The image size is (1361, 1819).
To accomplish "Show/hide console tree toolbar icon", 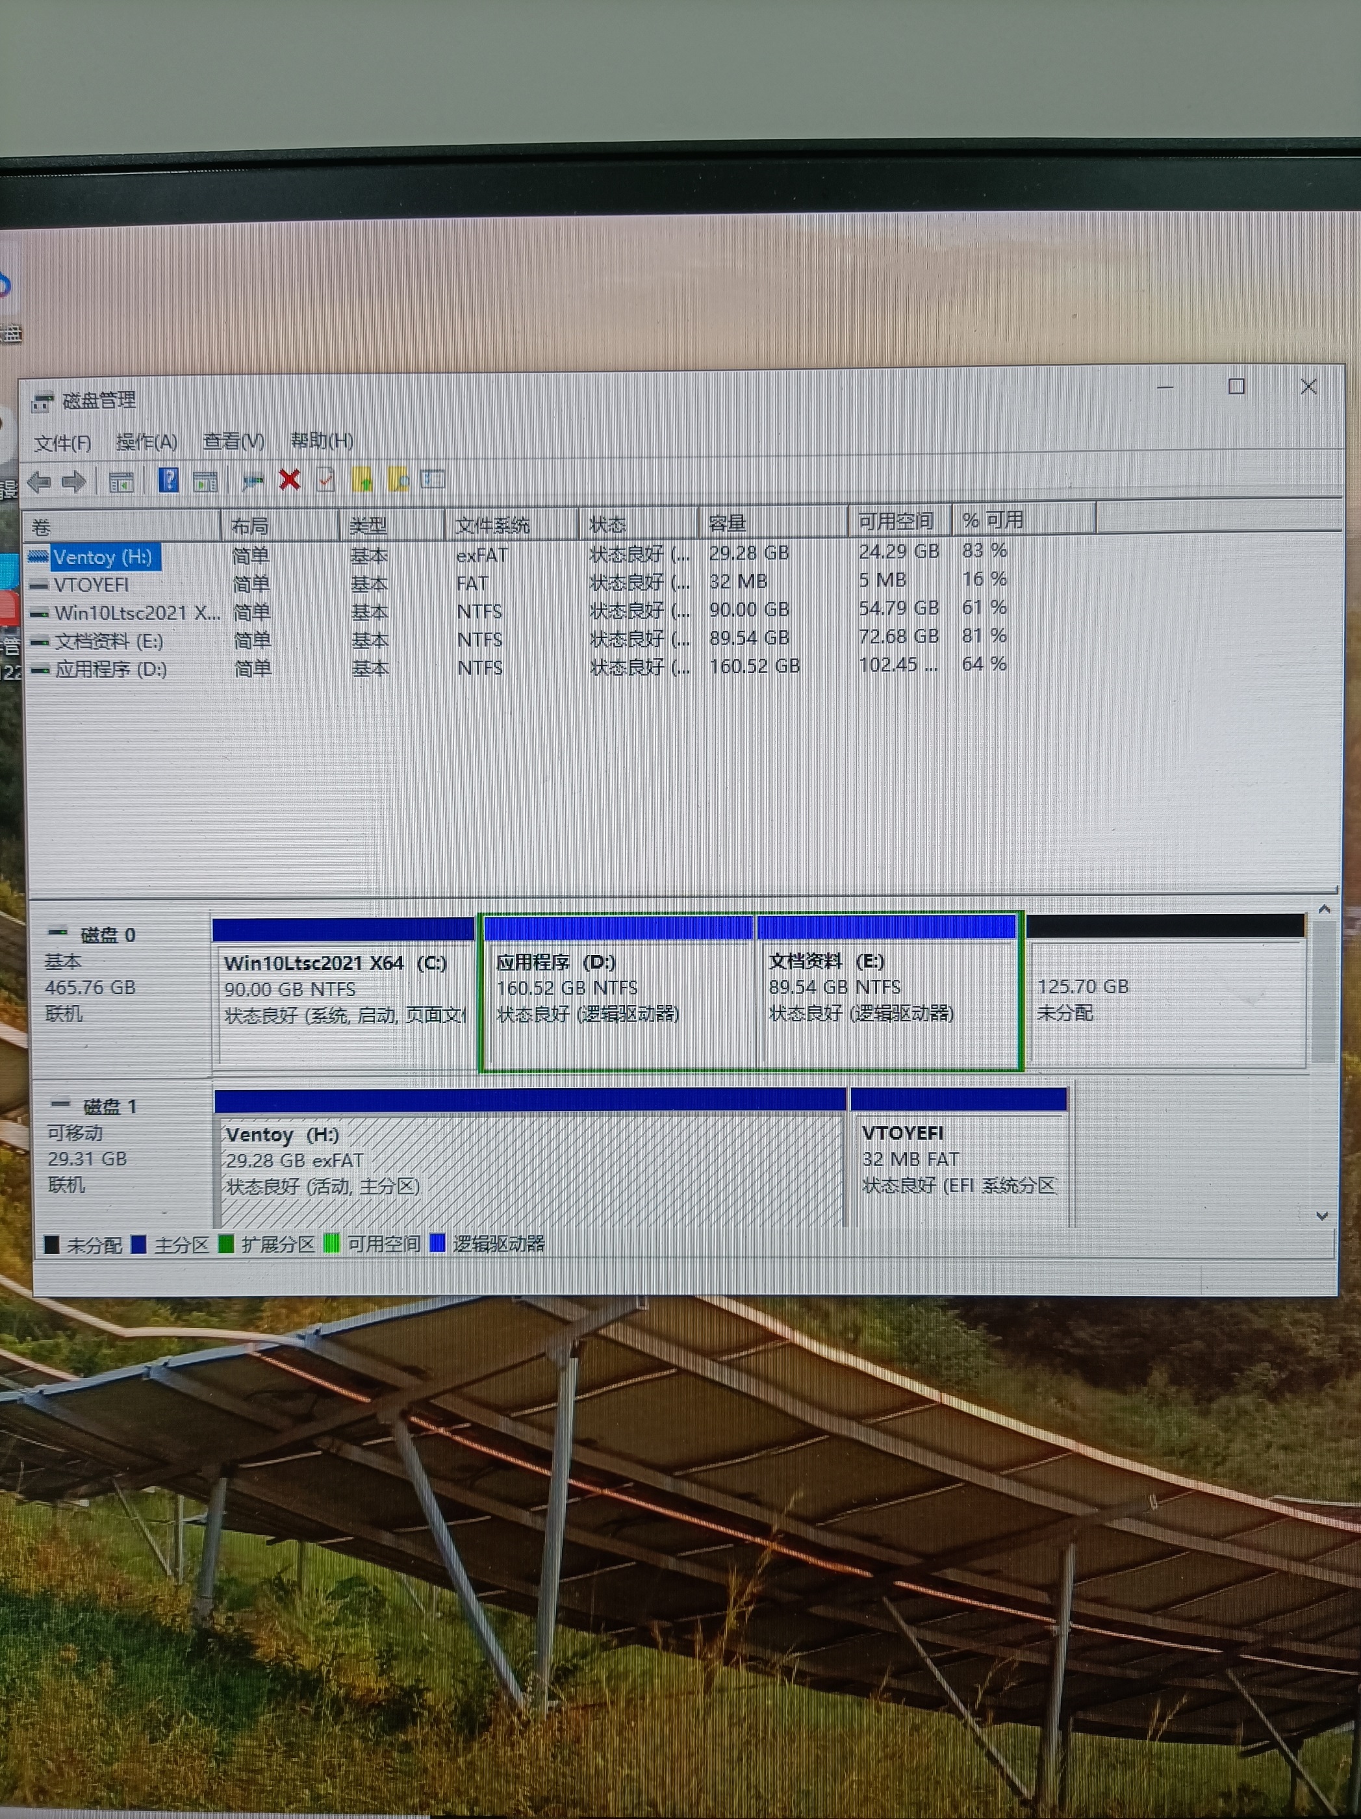I will (x=121, y=483).
